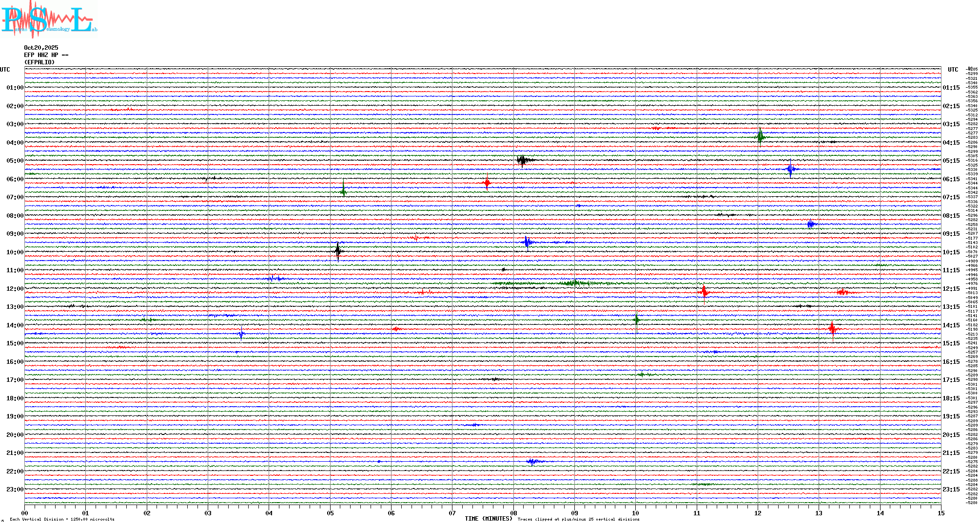This screenshot has height=526, width=980.
Task: Click the PSL Seismology Lab logo
Action: [x=49, y=19]
